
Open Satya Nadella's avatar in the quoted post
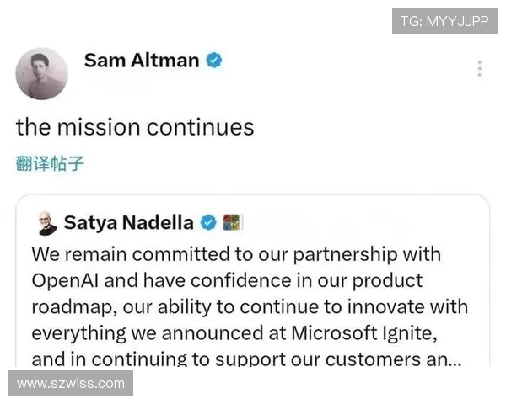coord(46,223)
